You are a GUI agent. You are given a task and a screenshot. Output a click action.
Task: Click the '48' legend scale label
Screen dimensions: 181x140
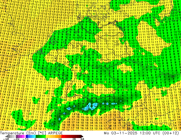(82, 139)
